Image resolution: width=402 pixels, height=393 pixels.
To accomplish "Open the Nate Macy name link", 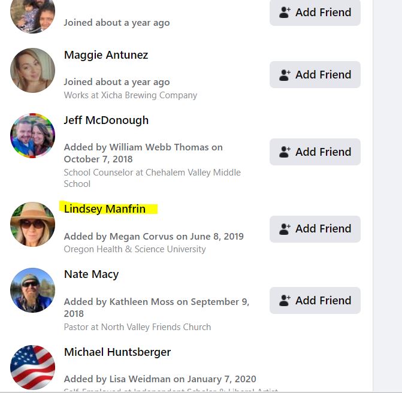I will 91,274.
